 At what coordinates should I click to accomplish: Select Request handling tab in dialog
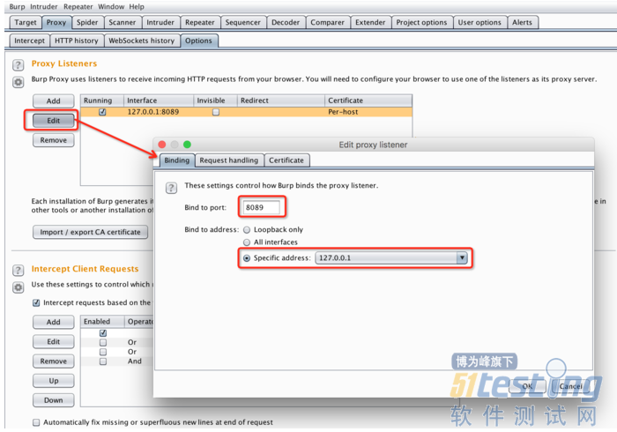(x=229, y=160)
